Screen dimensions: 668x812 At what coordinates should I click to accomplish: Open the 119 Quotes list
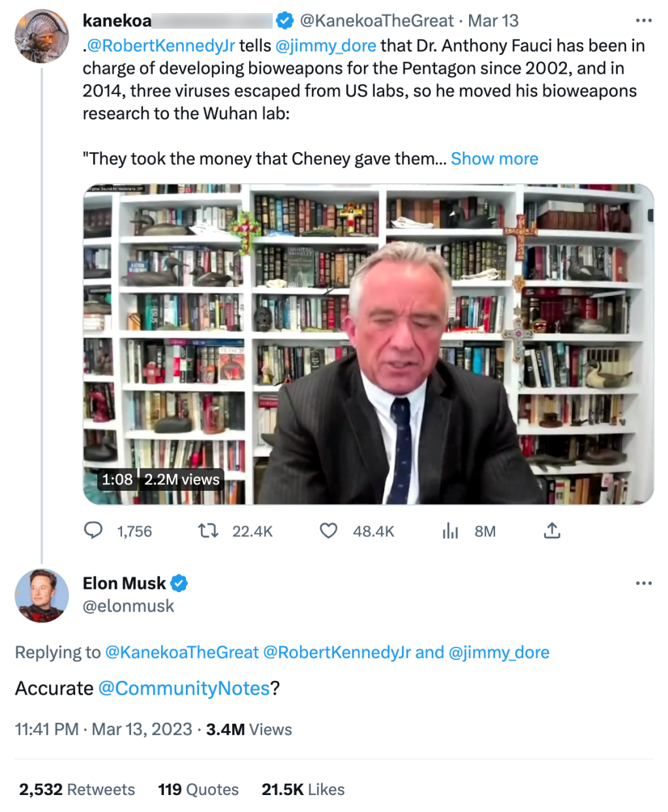198,789
